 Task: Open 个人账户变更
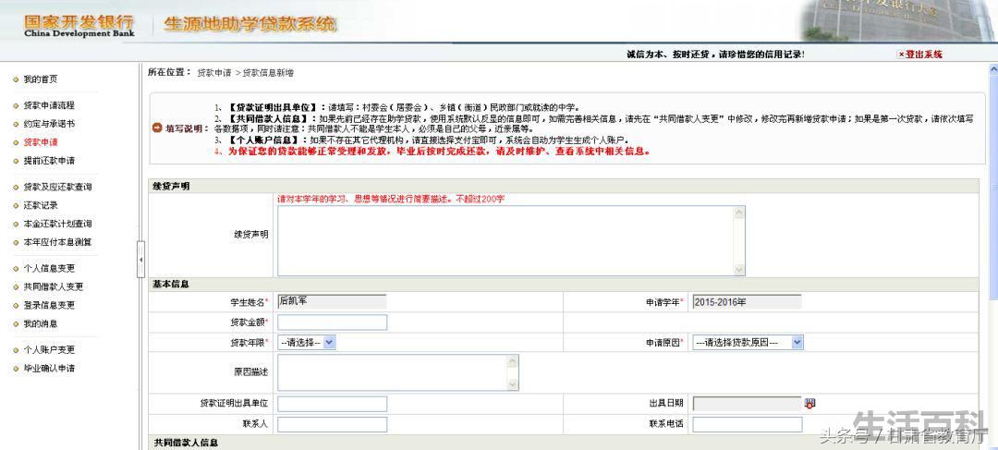pyautogui.click(x=49, y=350)
